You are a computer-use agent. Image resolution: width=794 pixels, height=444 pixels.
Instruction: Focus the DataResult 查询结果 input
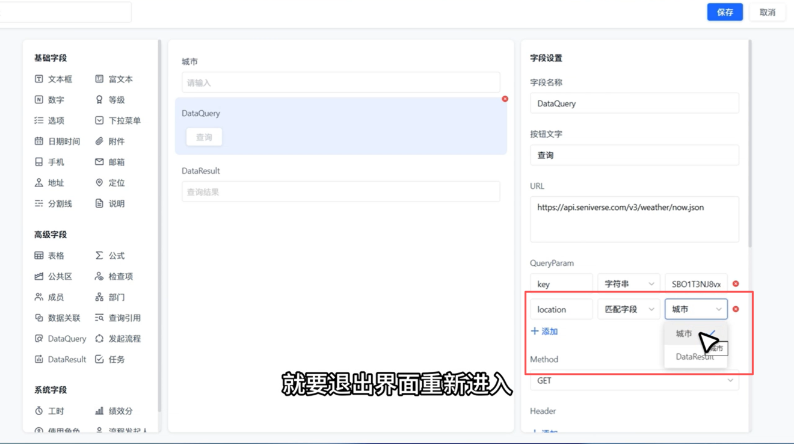click(x=341, y=192)
